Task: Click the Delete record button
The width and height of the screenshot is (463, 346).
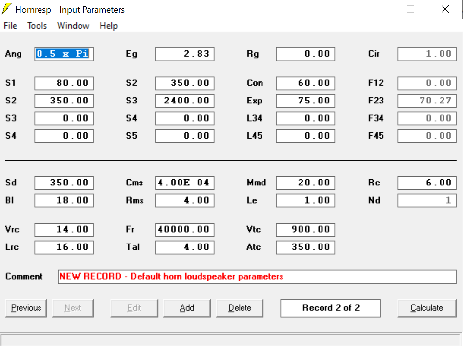Action: [240, 308]
